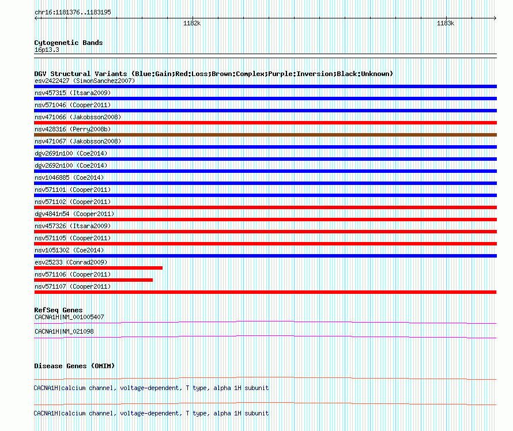Open the nsv457326 (Itsara2009) variant label
The height and width of the screenshot is (431, 513).
click(x=73, y=226)
